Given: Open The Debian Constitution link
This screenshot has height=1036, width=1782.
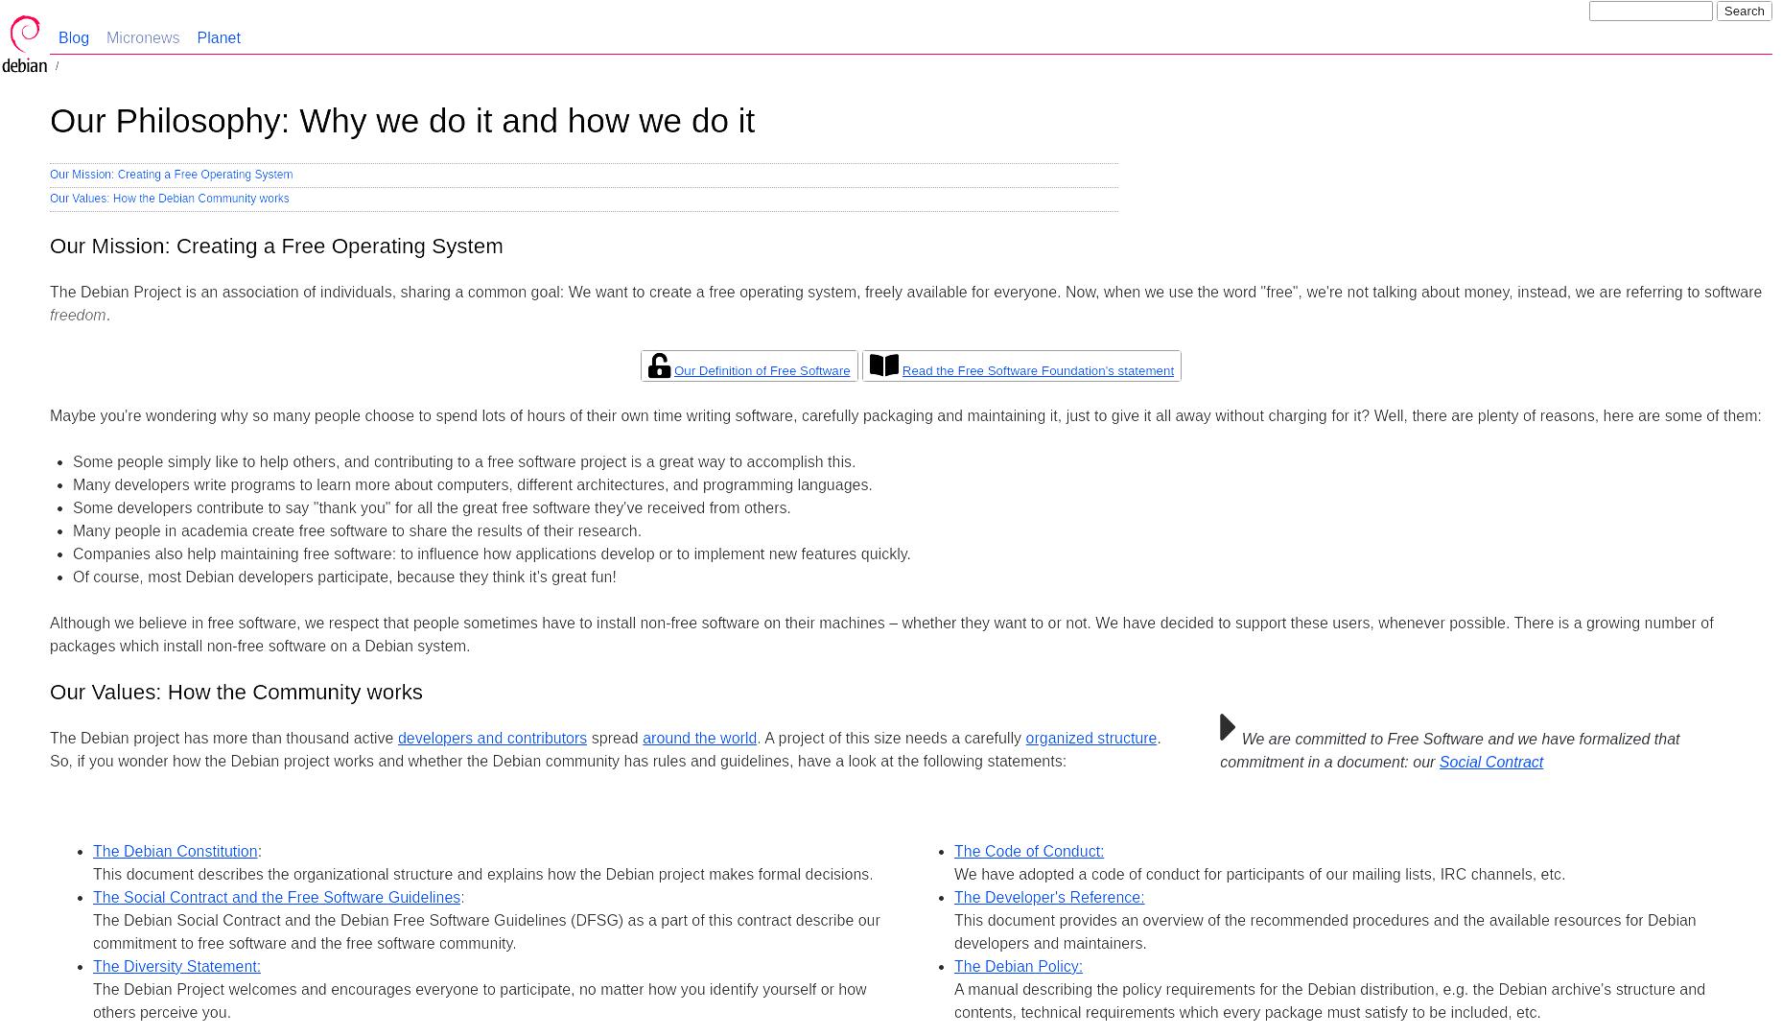Looking at the screenshot, I should tap(175, 852).
